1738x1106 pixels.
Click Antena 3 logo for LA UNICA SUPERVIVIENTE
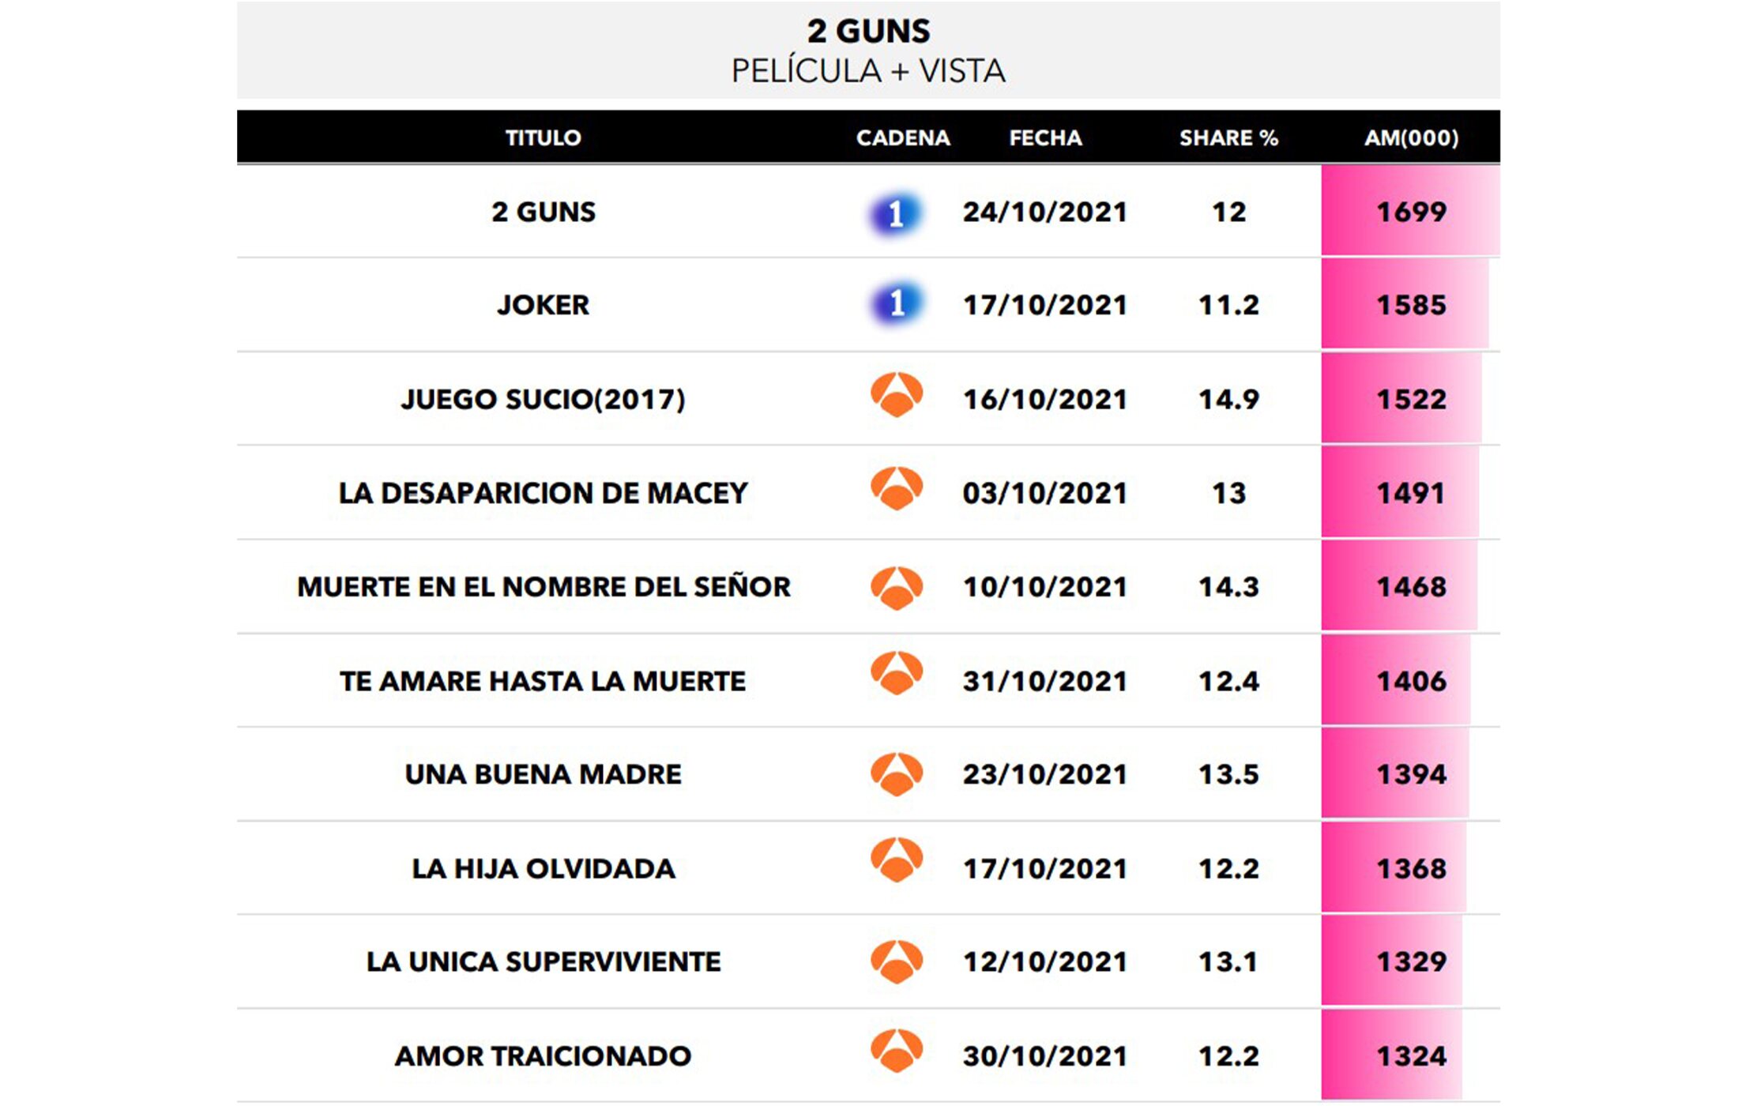(897, 961)
